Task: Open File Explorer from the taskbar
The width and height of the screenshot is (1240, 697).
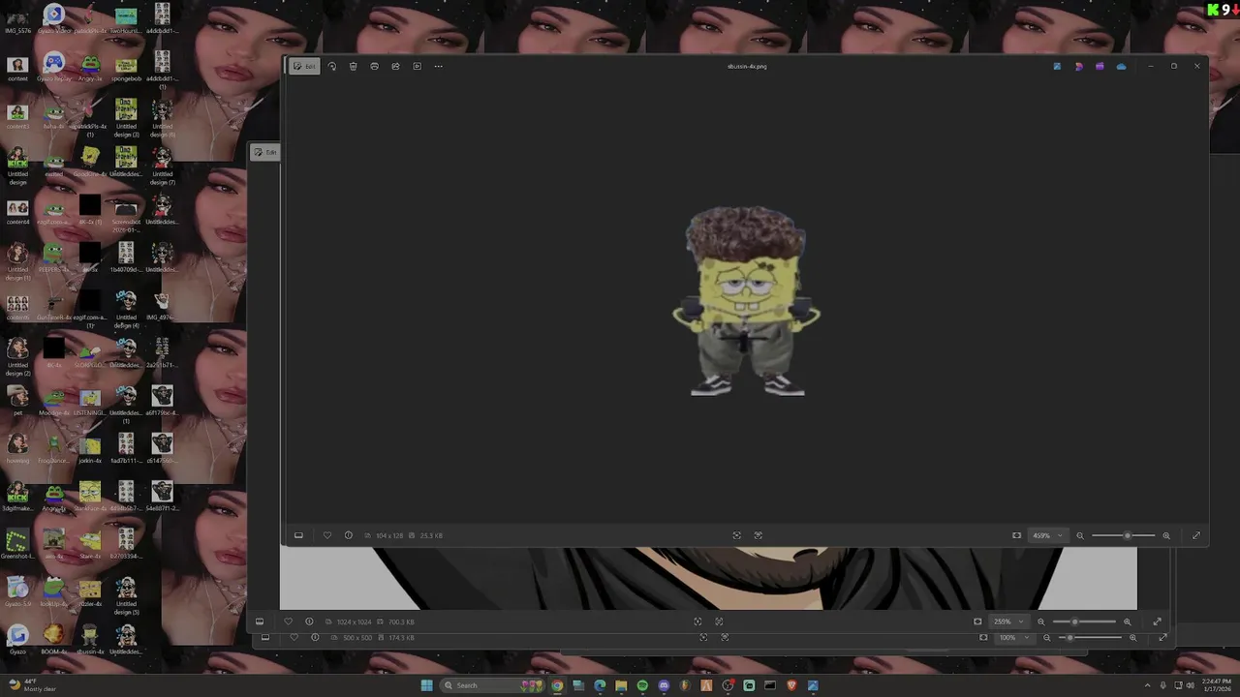Action: click(621, 685)
